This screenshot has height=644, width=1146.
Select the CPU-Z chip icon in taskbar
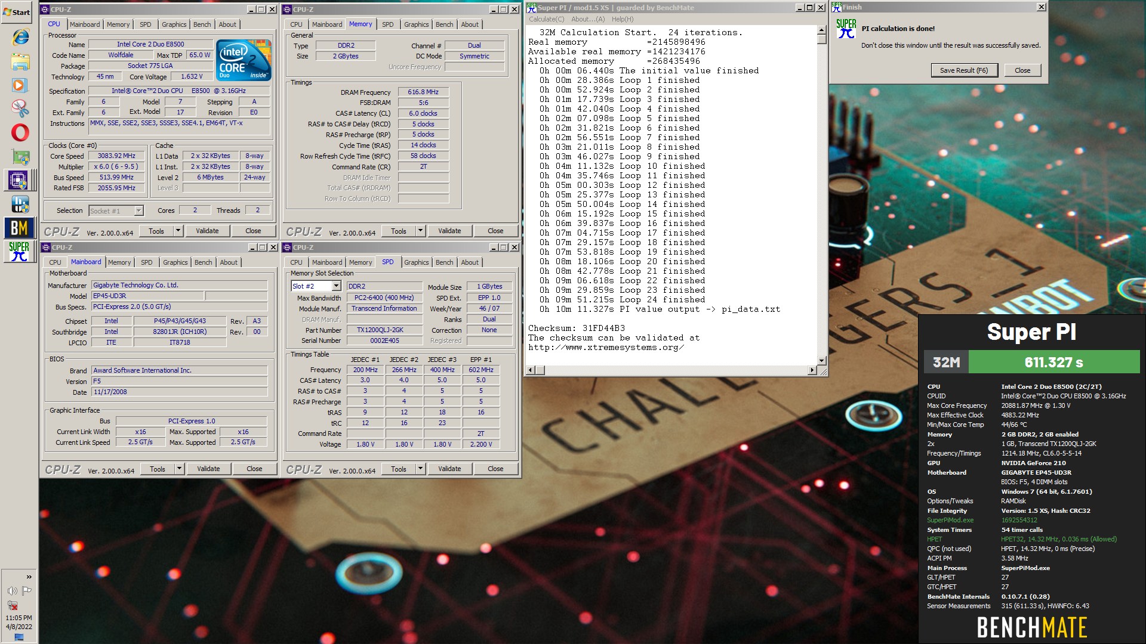point(19,180)
